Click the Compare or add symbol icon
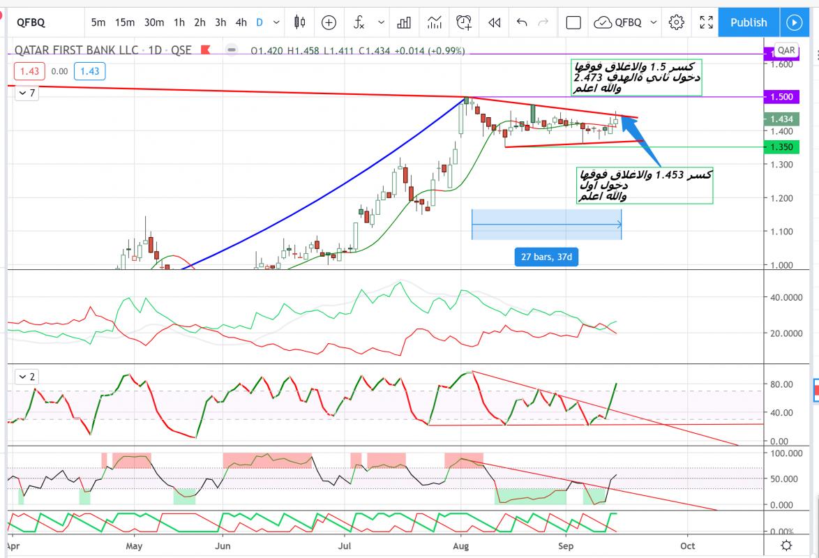The height and width of the screenshot is (558, 819). tap(329, 22)
